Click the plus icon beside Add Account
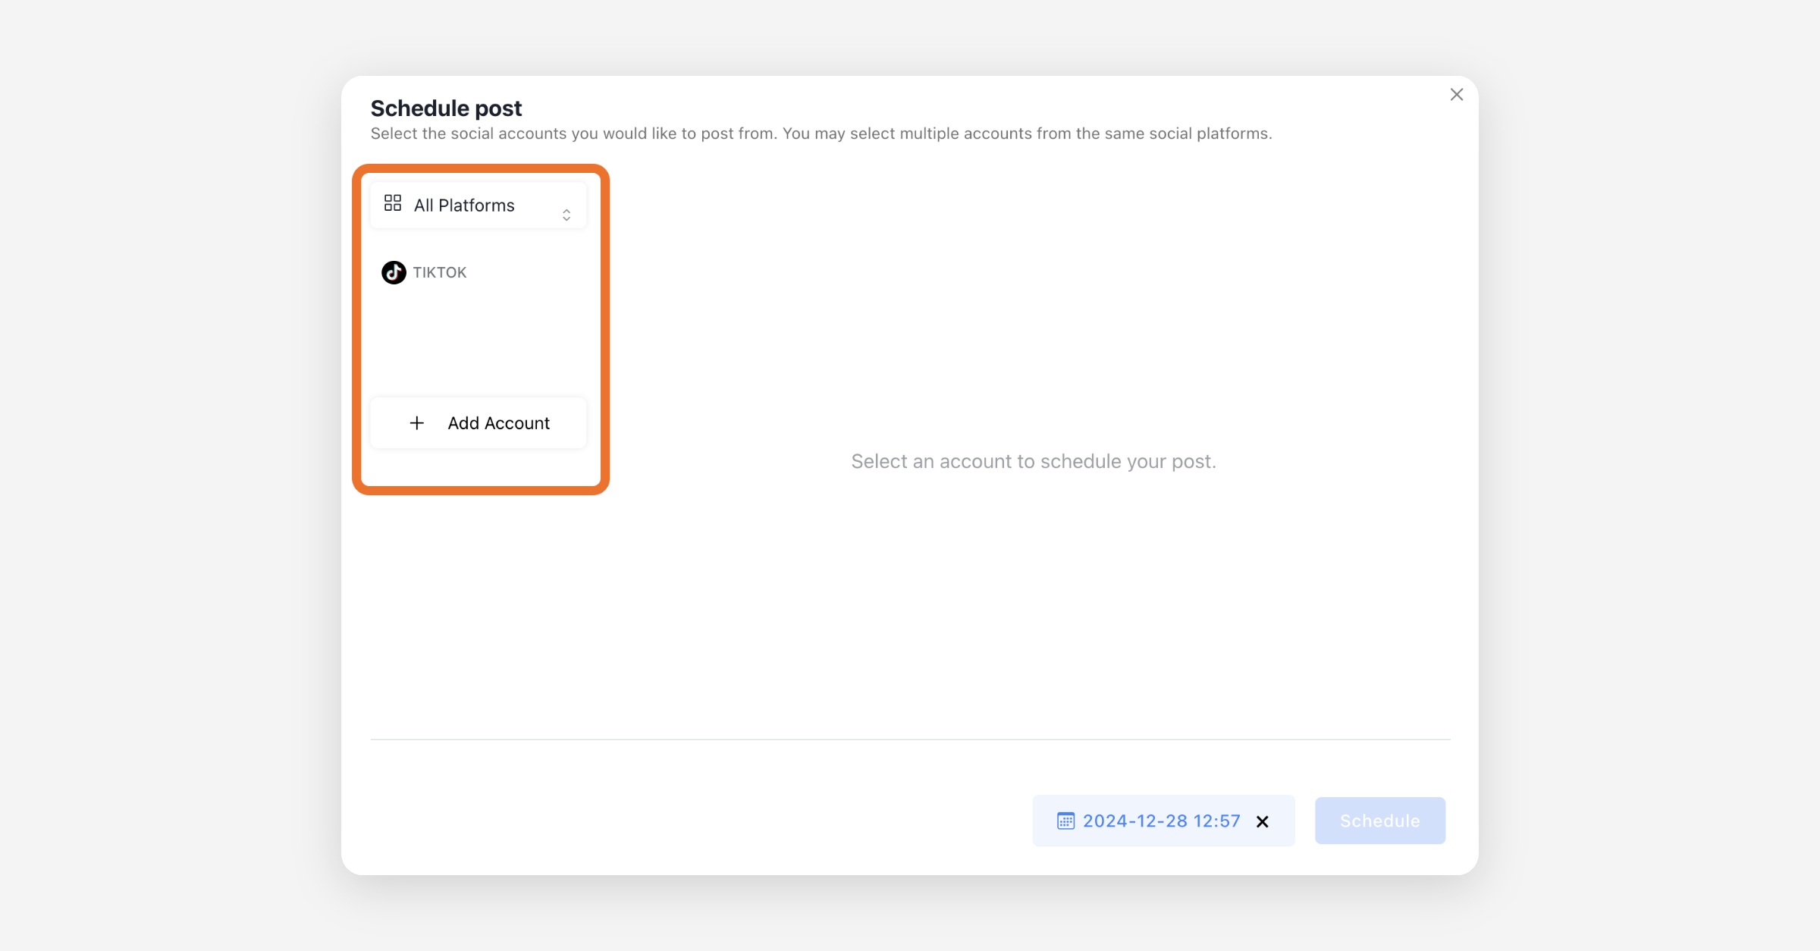This screenshot has width=1820, height=951. click(x=417, y=423)
